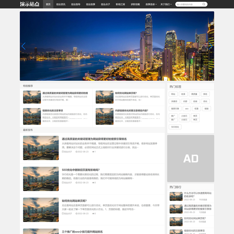Open the 创业故事 navigation item

(x=90, y=4)
